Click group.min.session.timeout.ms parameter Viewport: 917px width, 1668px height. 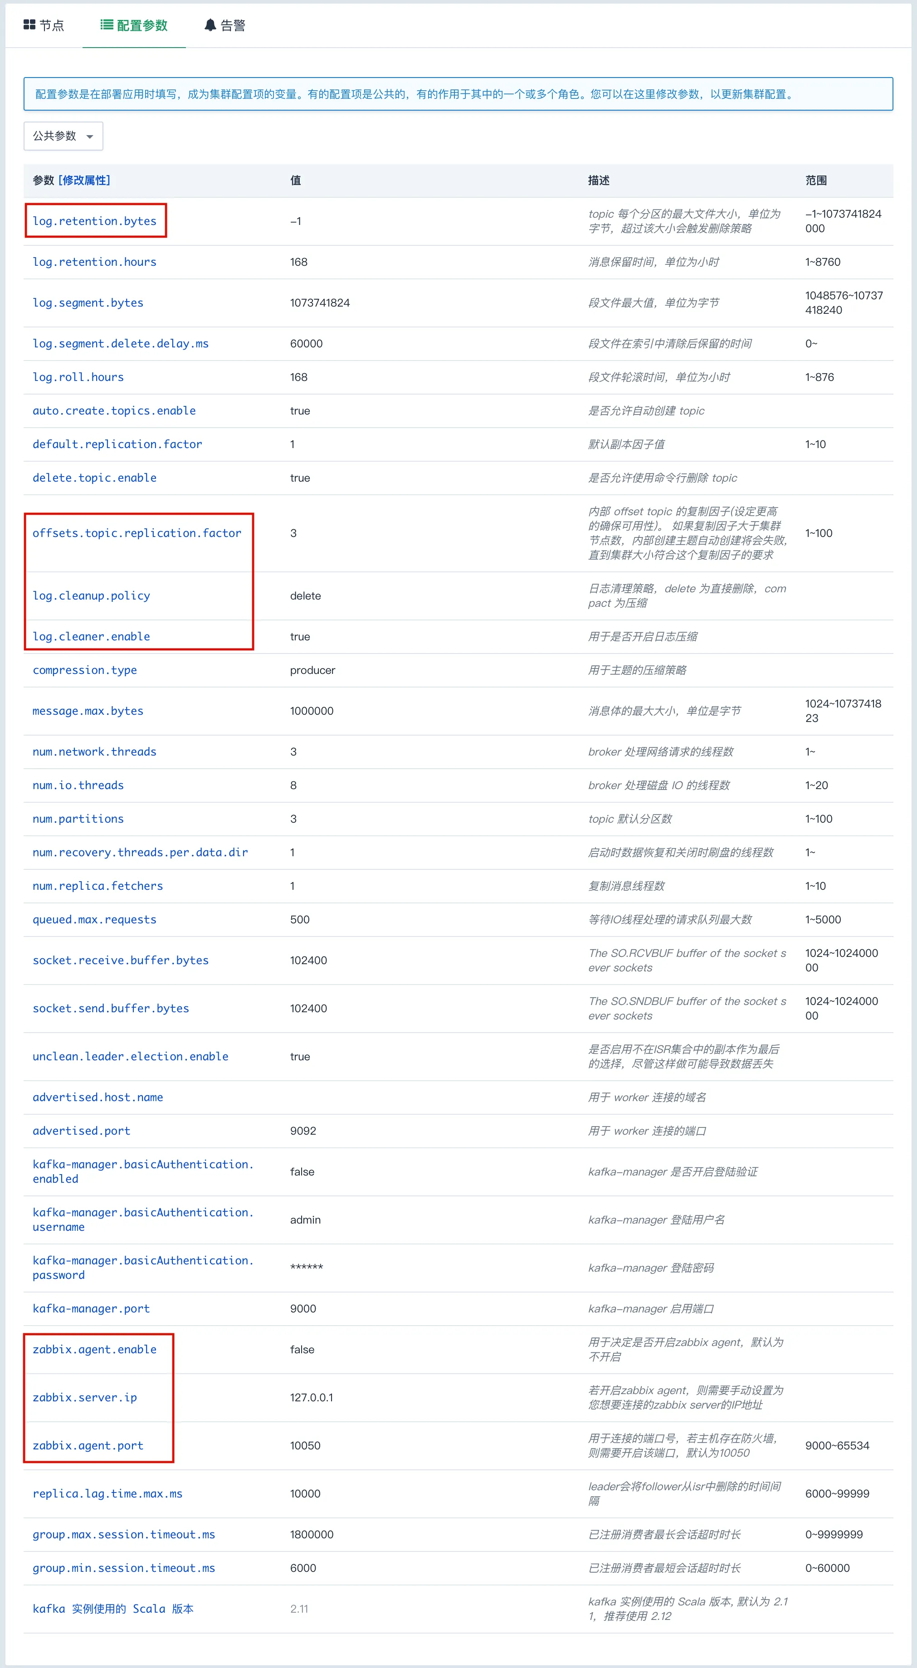point(124,1568)
